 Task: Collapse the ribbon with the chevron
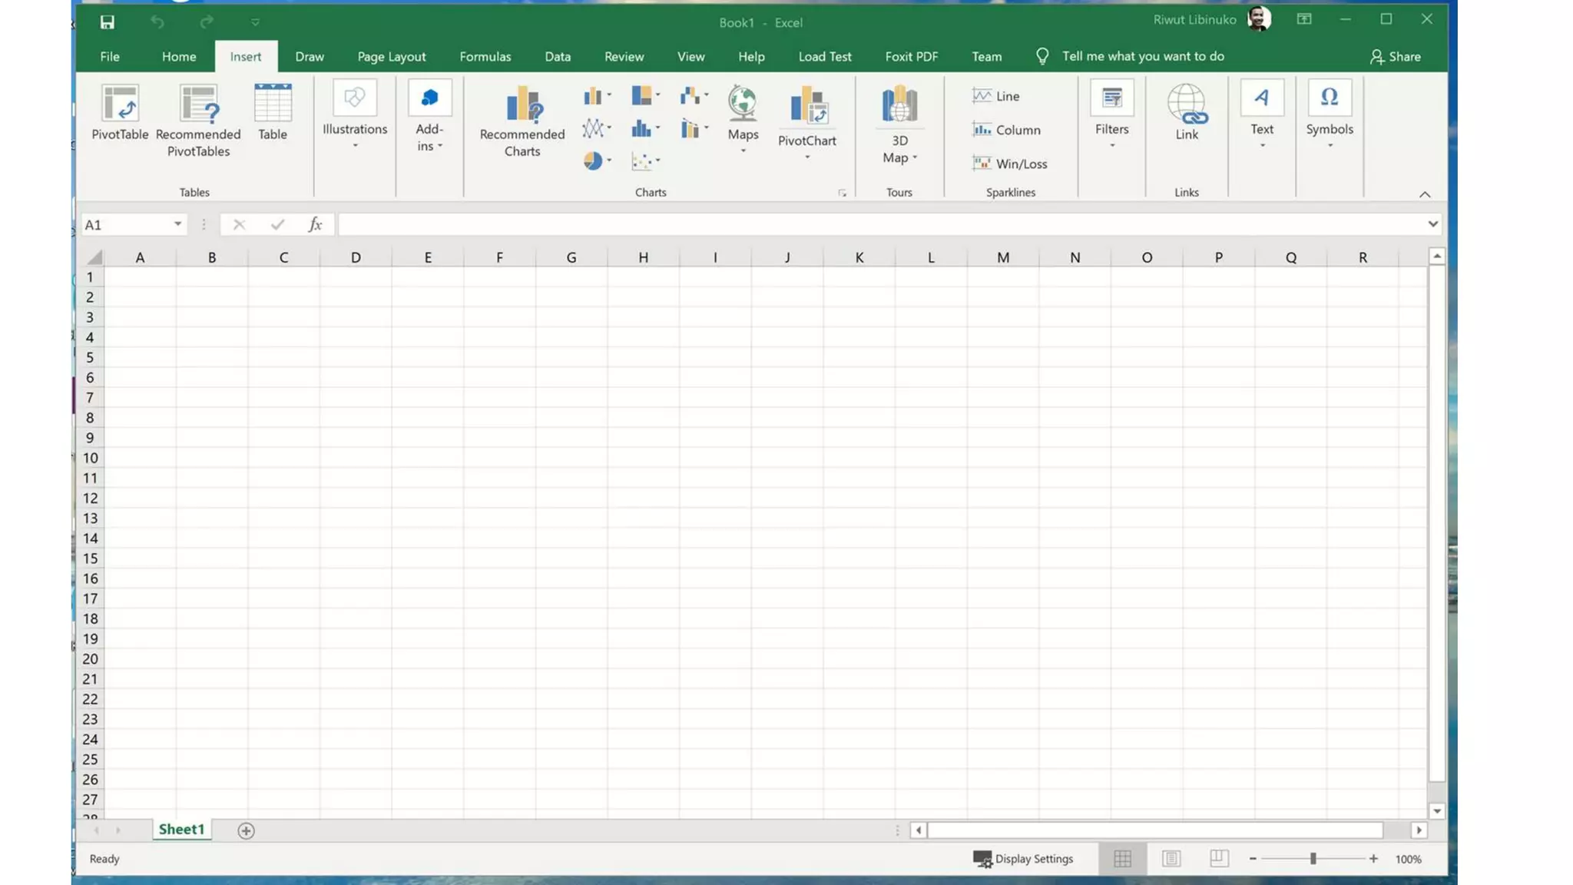pos(1425,194)
